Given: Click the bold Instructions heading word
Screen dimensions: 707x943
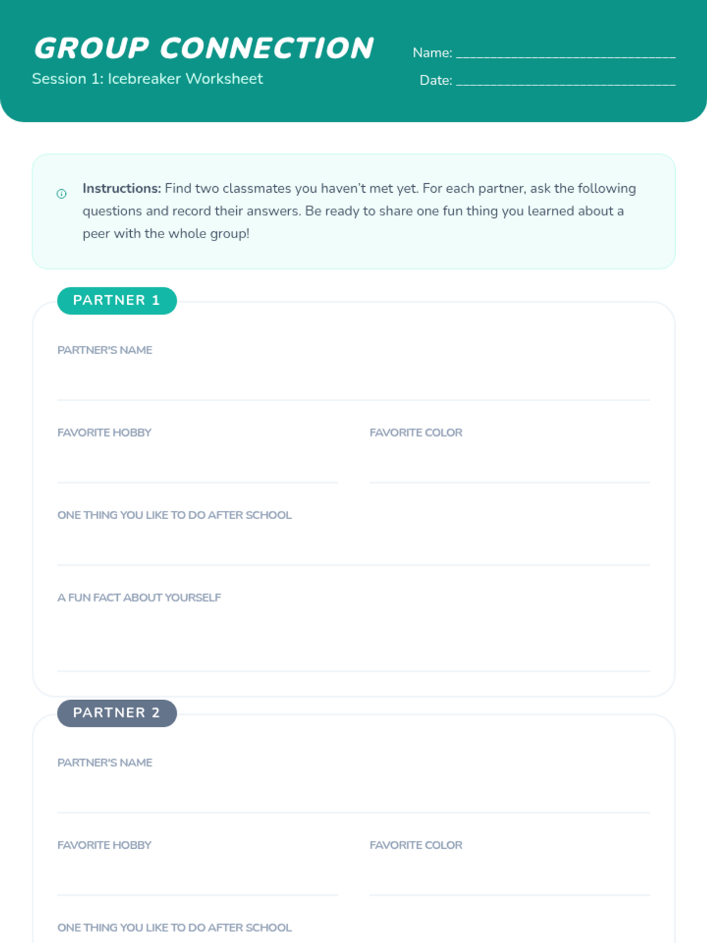Looking at the screenshot, I should click(x=121, y=189).
